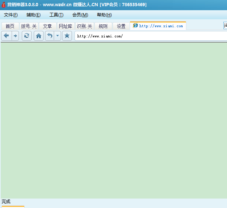Refresh the current page
Viewport: 227px width, 208px height.
pyautogui.click(x=27, y=36)
